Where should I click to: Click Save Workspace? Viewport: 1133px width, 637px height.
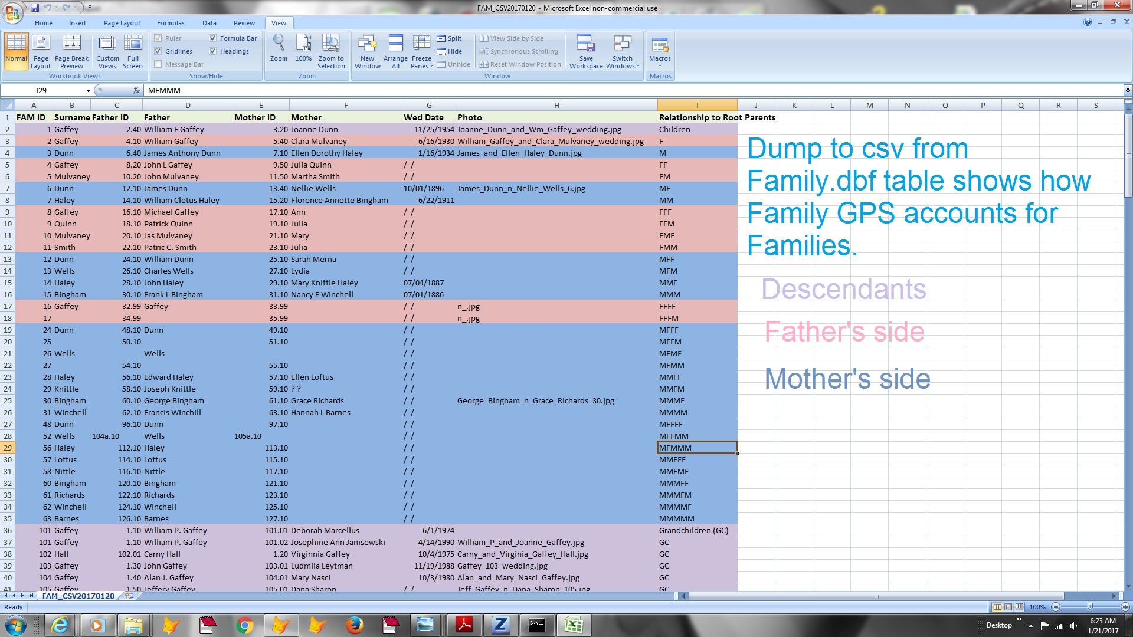point(586,51)
